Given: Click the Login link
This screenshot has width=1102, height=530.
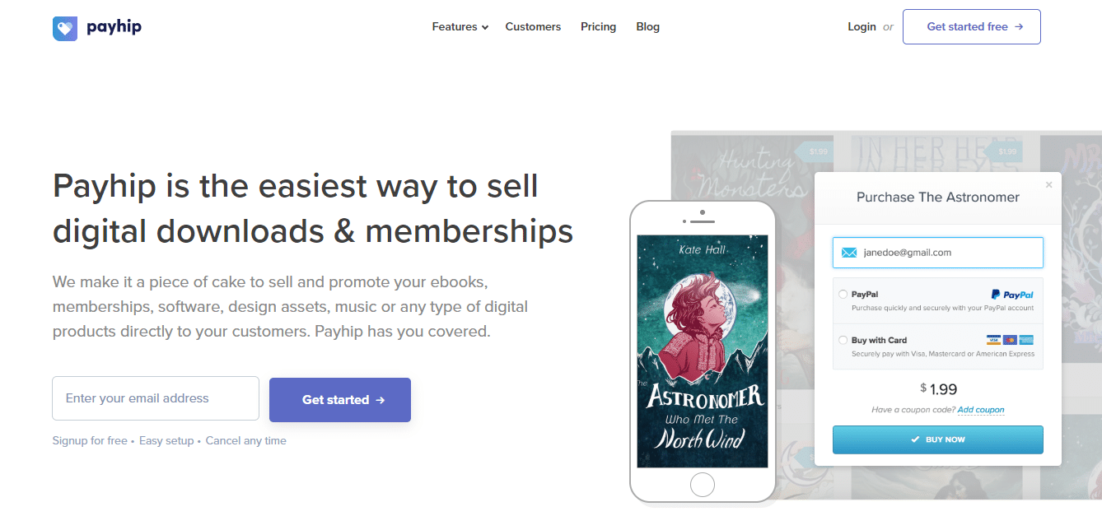Looking at the screenshot, I should coord(862,26).
